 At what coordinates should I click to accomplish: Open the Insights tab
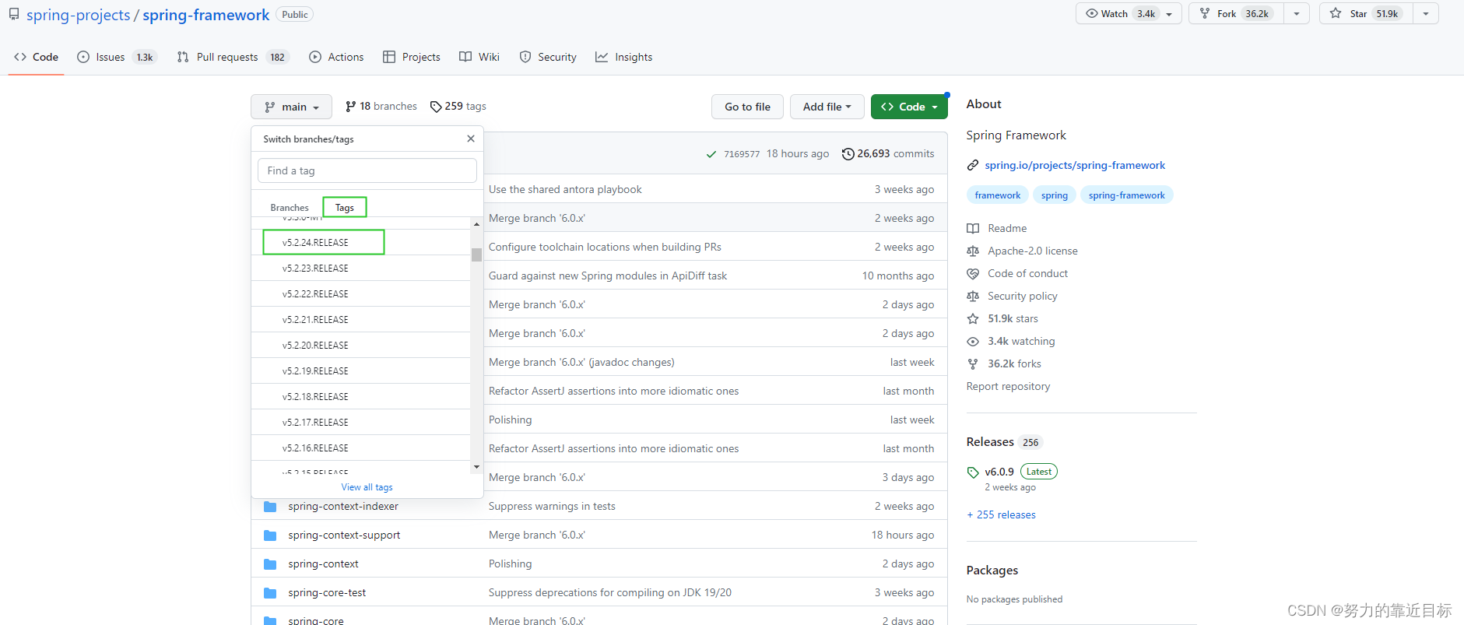click(624, 57)
